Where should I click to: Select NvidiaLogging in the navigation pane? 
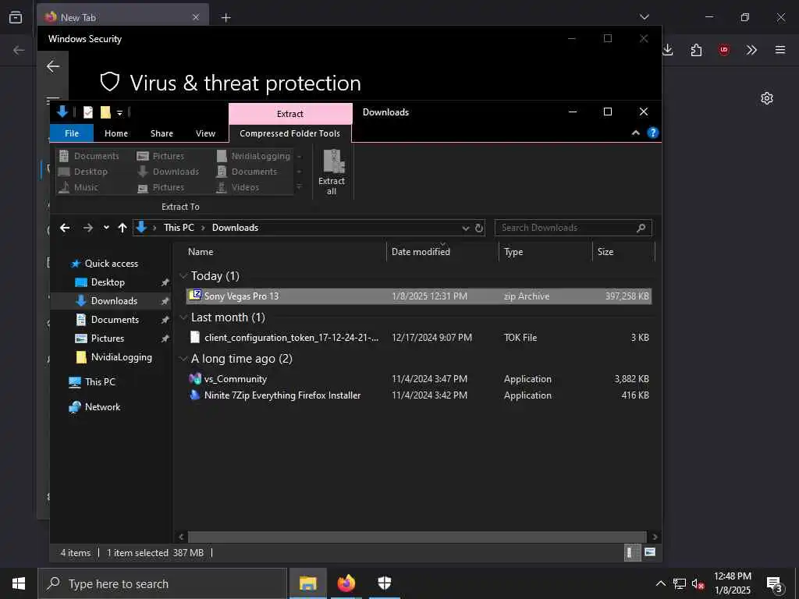121,357
